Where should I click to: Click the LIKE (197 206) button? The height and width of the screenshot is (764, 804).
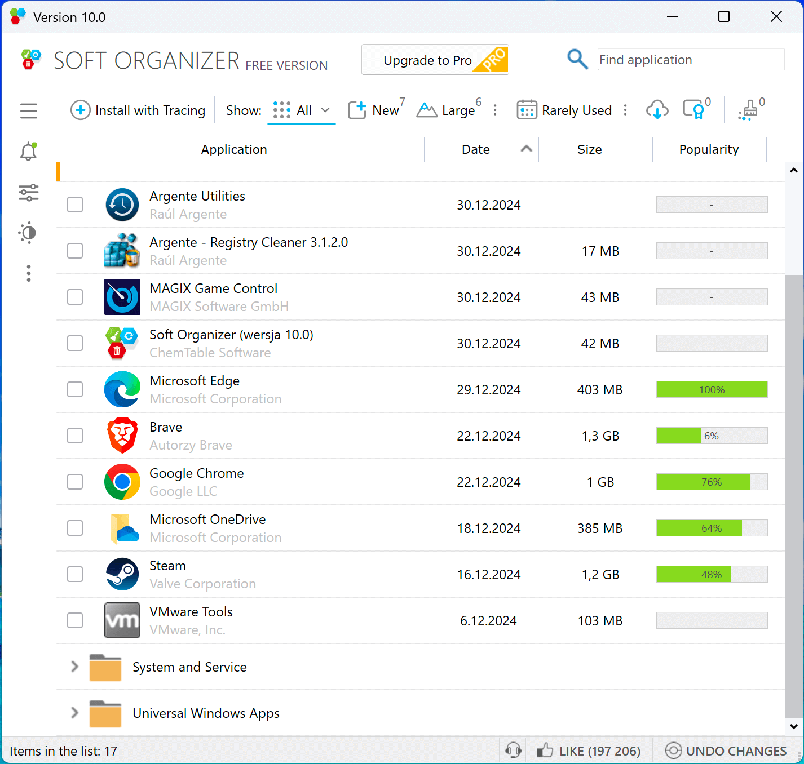[589, 750]
